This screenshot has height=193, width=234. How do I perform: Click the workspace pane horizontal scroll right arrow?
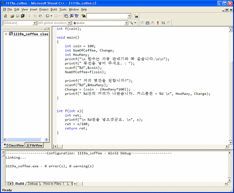click(x=46, y=140)
